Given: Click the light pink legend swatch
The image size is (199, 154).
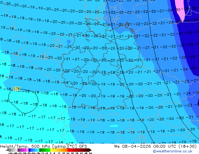Looking at the screenshot, I should click(x=27, y=150).
